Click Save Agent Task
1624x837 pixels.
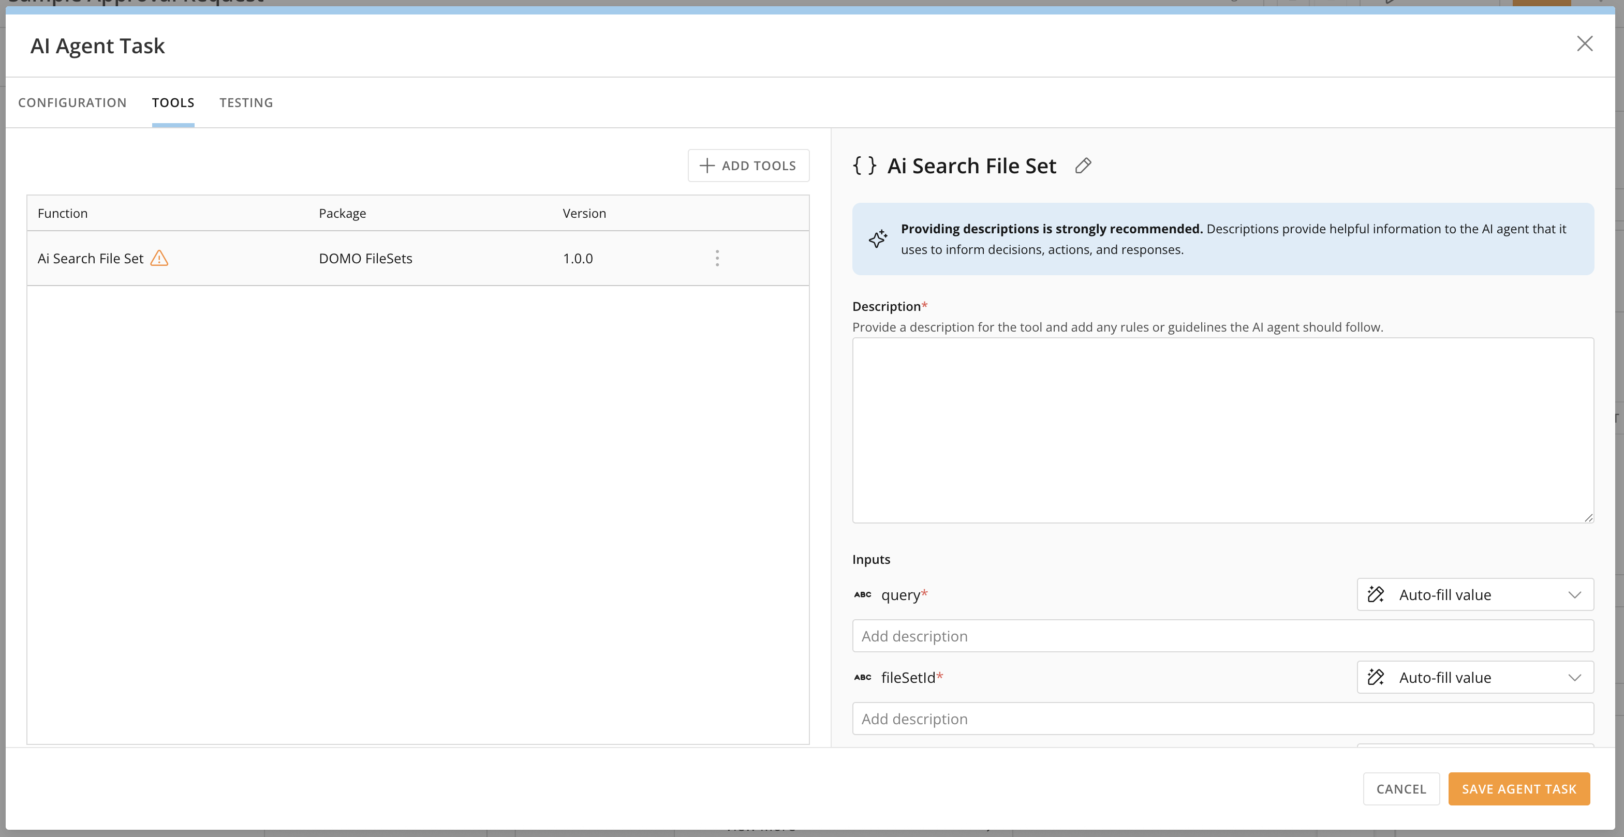[x=1519, y=789]
